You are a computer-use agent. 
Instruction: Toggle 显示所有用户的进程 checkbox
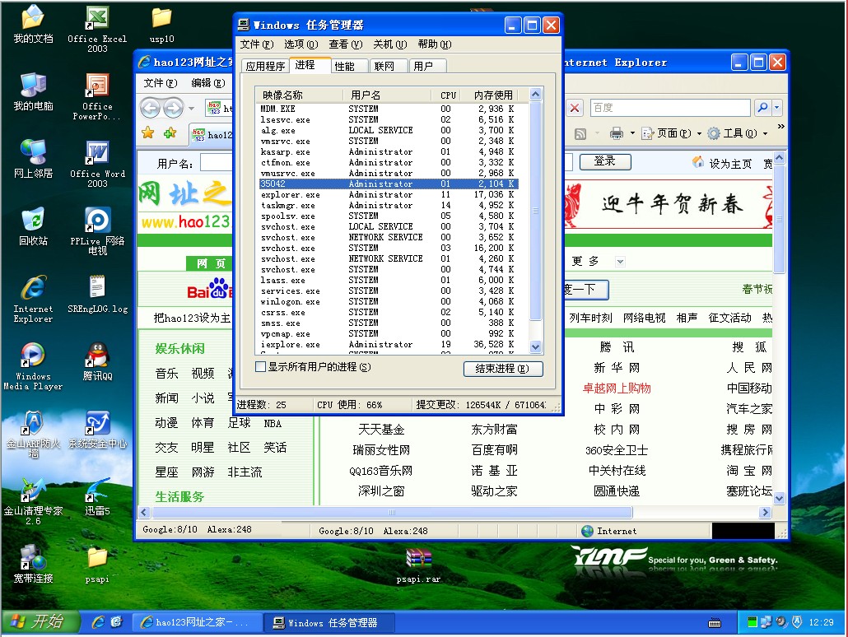tap(261, 367)
